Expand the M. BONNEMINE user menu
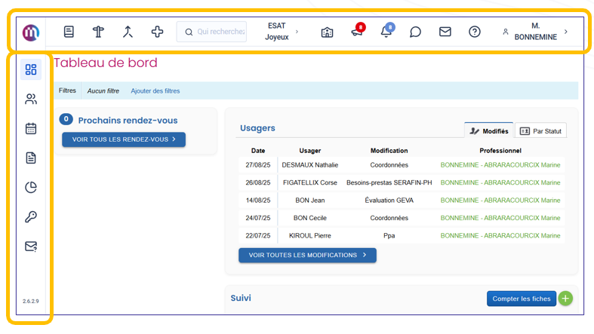Screen dimensions: 594x334 point(537,32)
